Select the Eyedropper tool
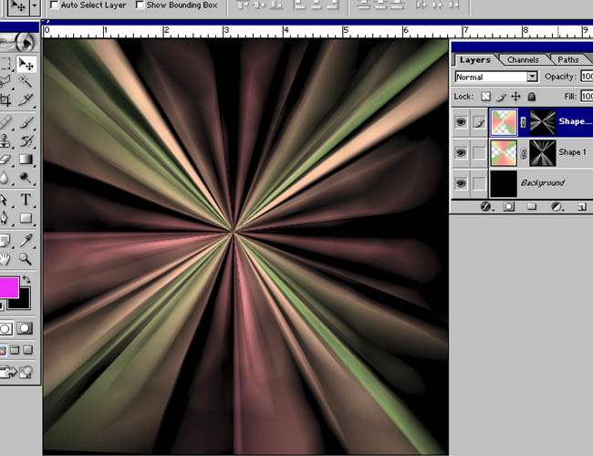The height and width of the screenshot is (456, 593). click(x=26, y=240)
